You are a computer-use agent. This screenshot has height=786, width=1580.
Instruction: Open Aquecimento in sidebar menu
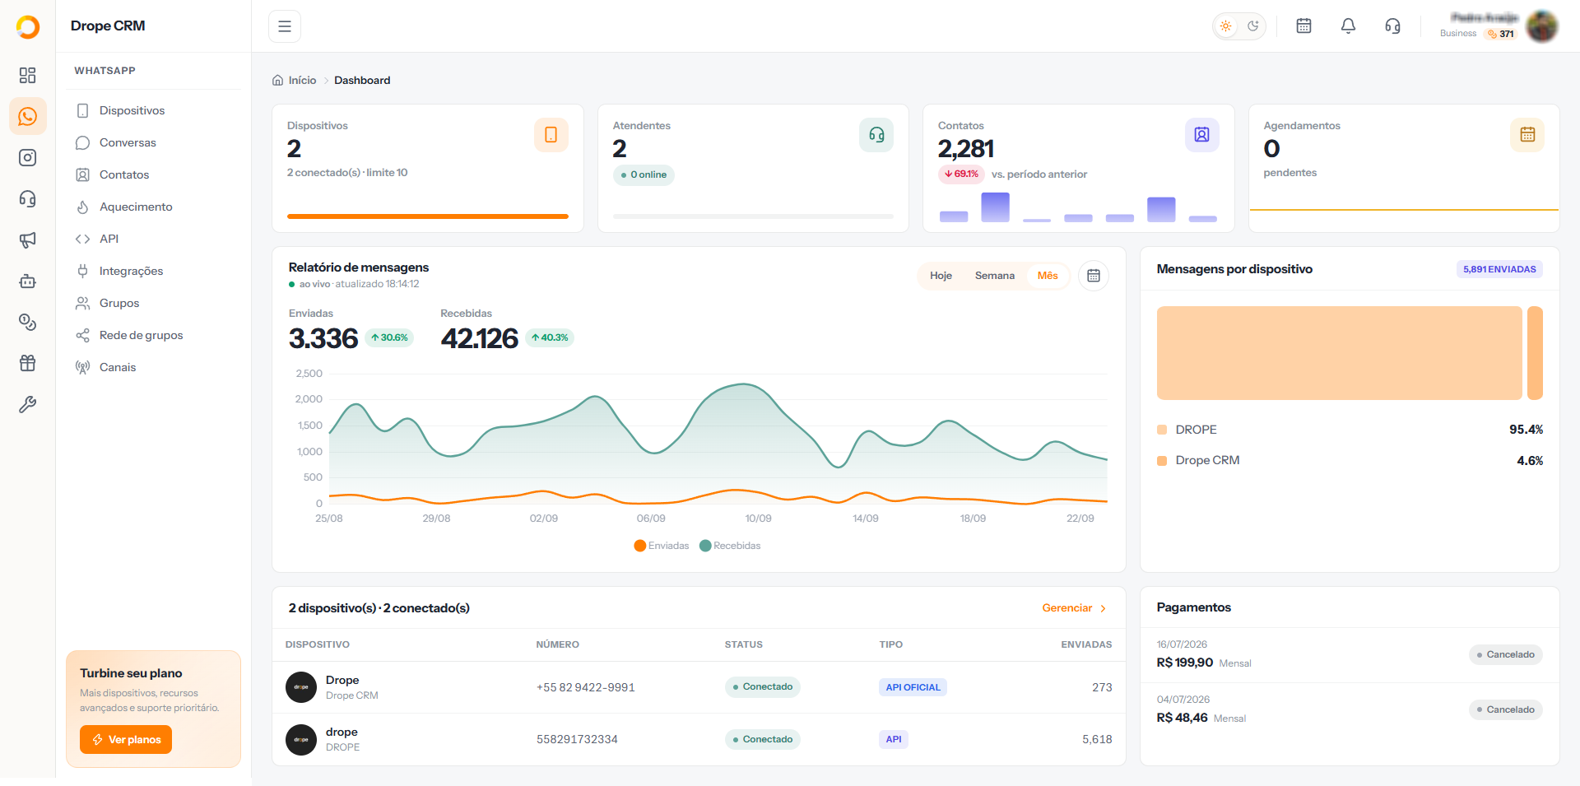pos(153,207)
